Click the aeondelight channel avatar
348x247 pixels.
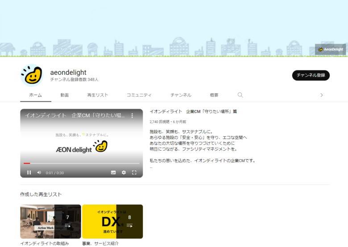(x=32, y=75)
